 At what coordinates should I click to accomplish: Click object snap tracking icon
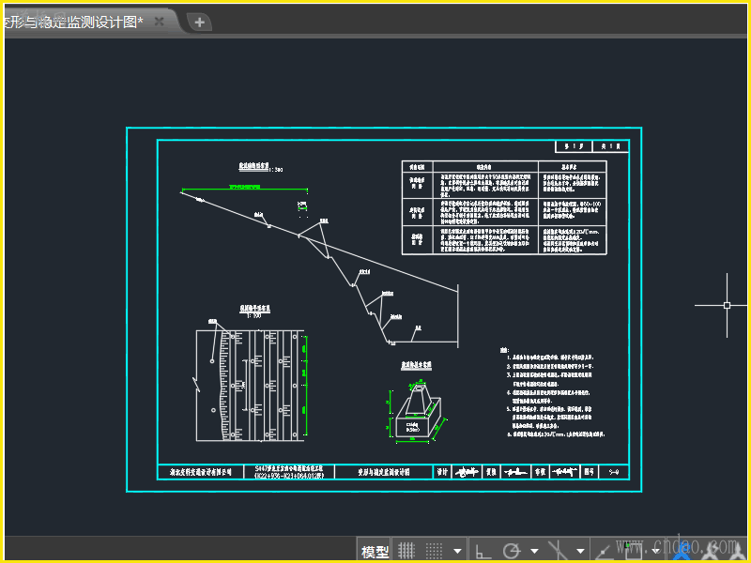pyautogui.click(x=602, y=551)
